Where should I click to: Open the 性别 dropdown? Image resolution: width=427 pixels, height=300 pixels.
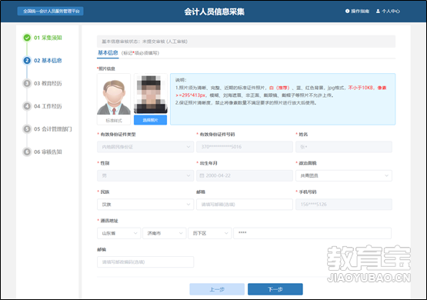pos(145,175)
